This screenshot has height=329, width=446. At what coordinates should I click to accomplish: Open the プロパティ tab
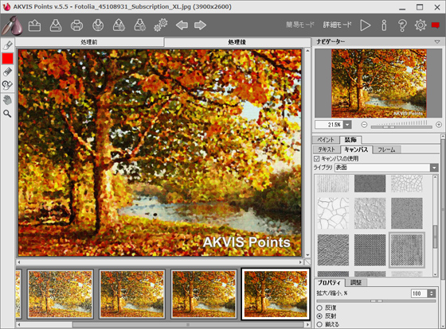click(329, 282)
